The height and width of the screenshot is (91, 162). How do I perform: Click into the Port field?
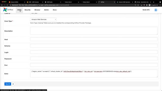point(94,65)
